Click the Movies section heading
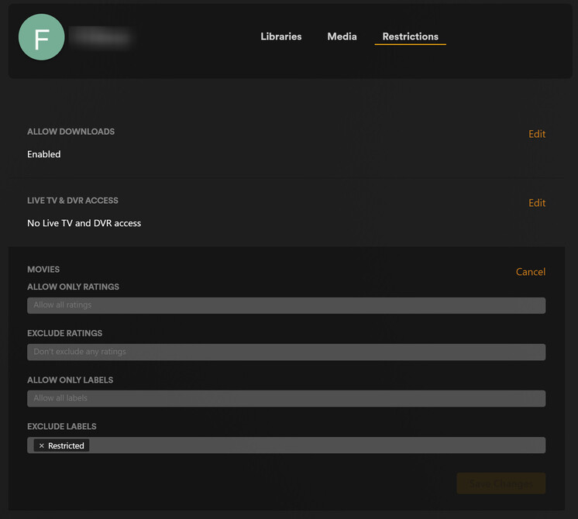Viewport: 578px width, 519px height. pos(43,269)
